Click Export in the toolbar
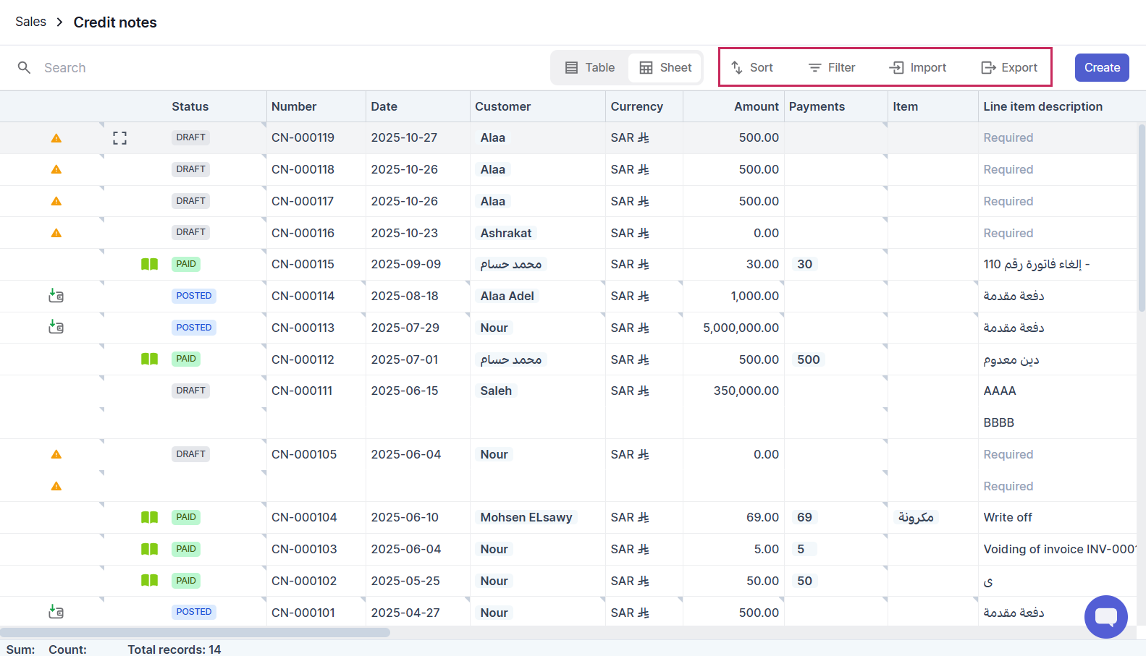Image resolution: width=1146 pixels, height=656 pixels. [1009, 68]
